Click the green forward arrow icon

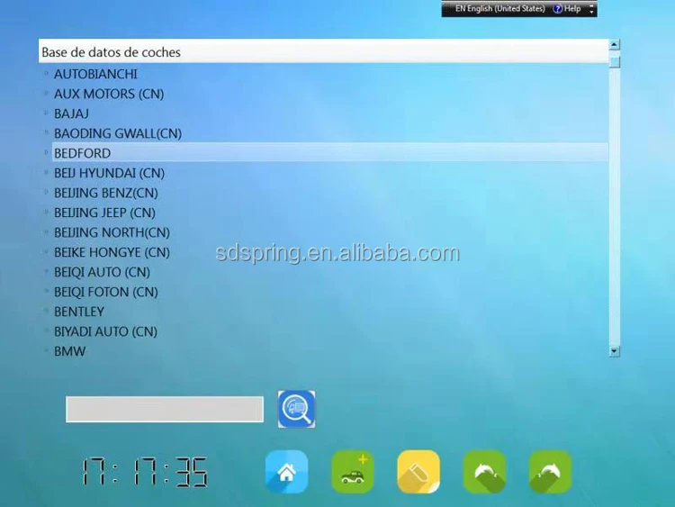[x=550, y=472]
